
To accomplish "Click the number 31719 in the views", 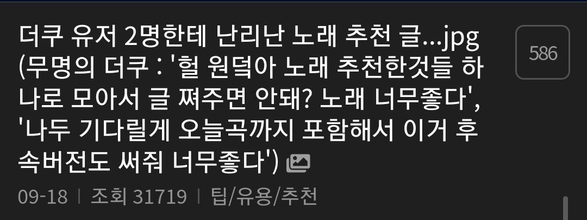I will (160, 197).
